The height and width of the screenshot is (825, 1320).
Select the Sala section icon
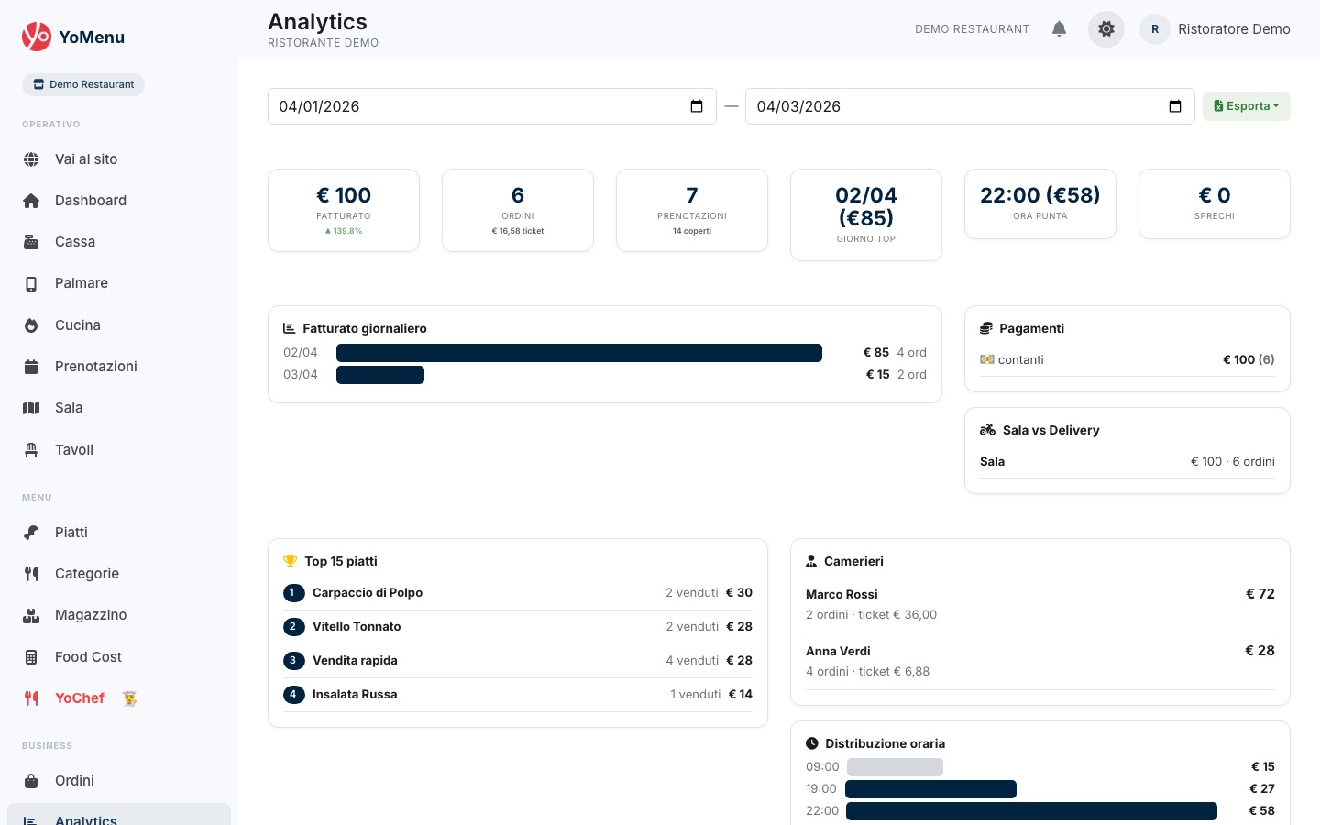point(31,408)
